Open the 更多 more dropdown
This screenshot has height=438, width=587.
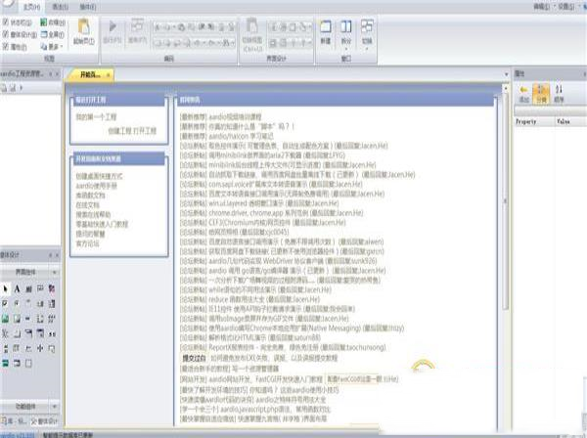pyautogui.click(x=54, y=45)
